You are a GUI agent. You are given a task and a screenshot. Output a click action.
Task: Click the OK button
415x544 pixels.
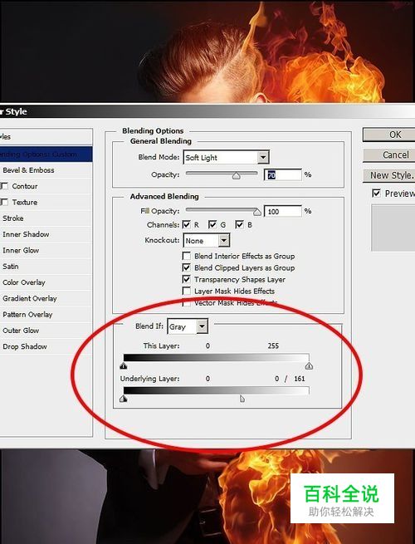[x=388, y=135]
